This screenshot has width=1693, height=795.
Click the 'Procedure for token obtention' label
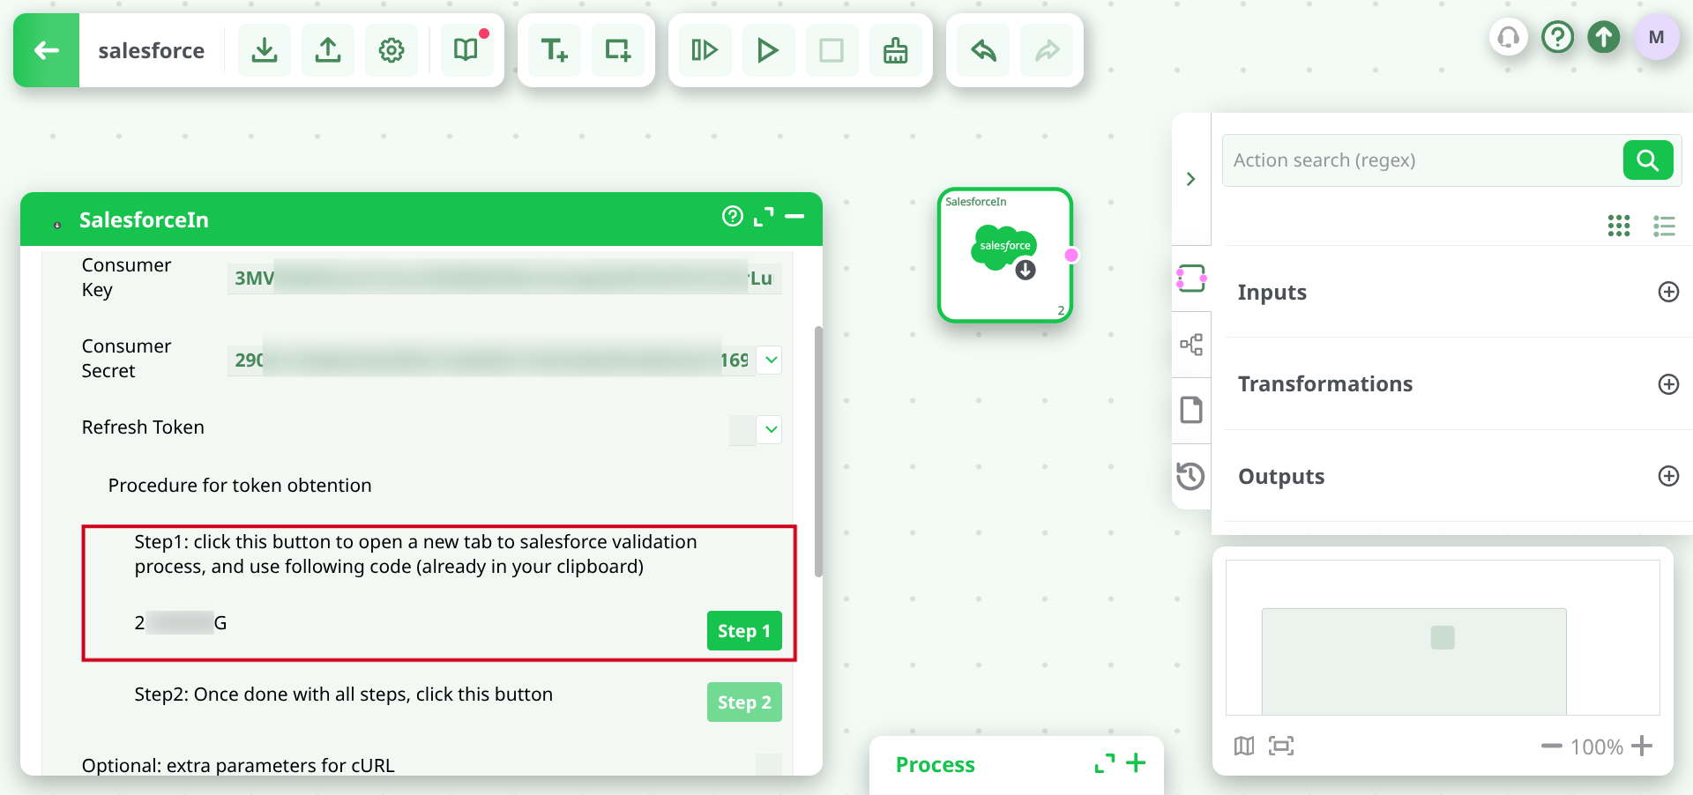(240, 486)
